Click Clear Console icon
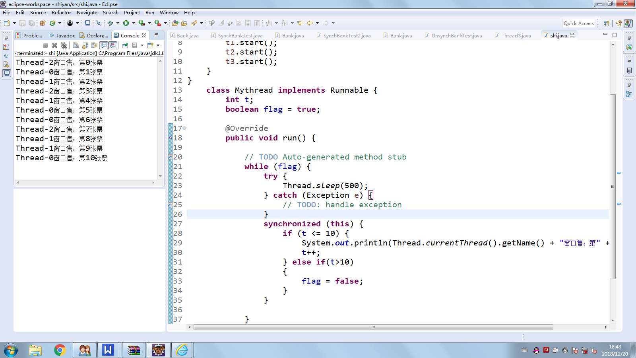636x358 pixels. click(x=76, y=45)
